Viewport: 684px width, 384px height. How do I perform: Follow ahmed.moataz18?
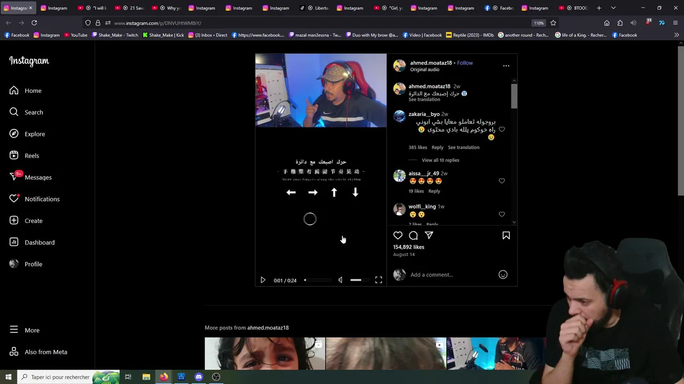click(x=465, y=63)
